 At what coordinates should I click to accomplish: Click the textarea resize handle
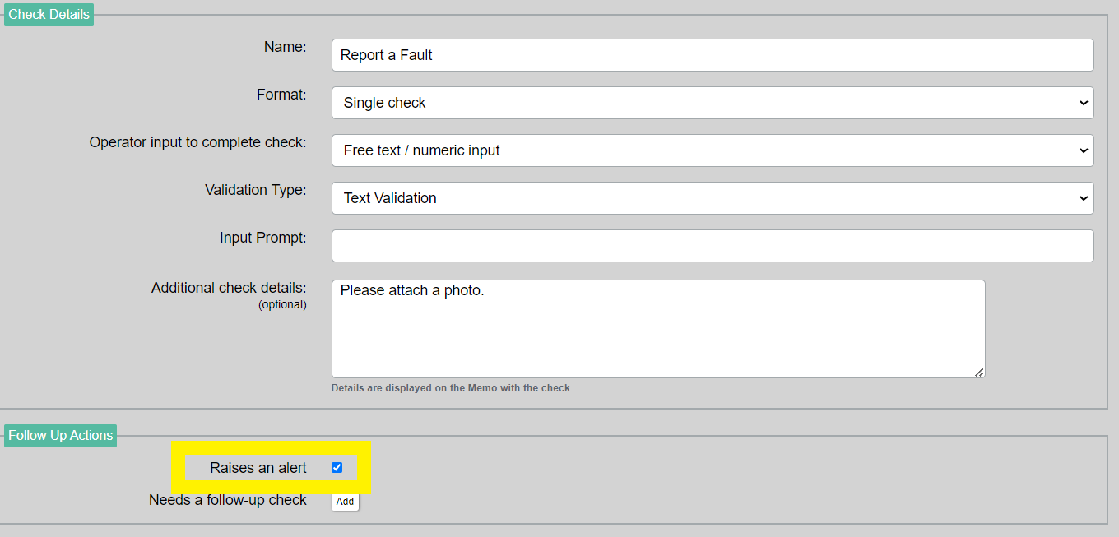[979, 373]
